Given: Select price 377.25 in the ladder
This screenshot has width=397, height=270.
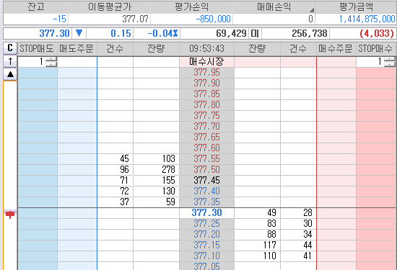Looking at the screenshot, I should coord(206,224).
